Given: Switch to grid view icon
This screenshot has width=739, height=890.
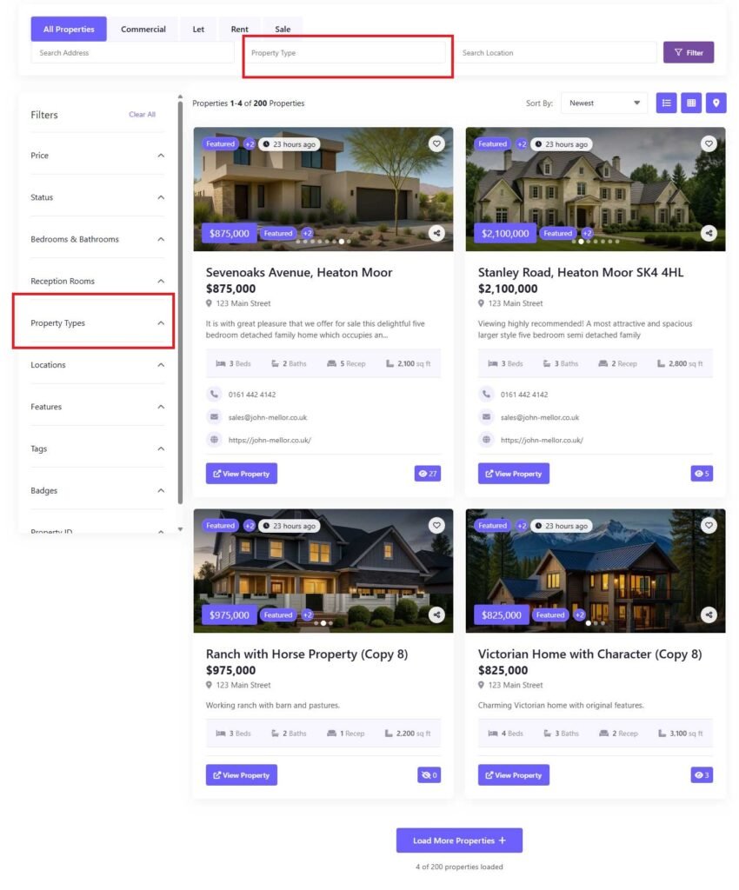Looking at the screenshot, I should [x=691, y=103].
